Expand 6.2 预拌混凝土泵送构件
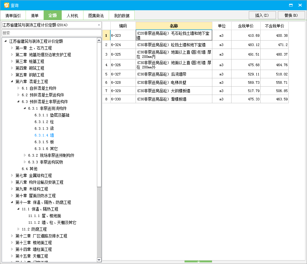 [x=18, y=95]
